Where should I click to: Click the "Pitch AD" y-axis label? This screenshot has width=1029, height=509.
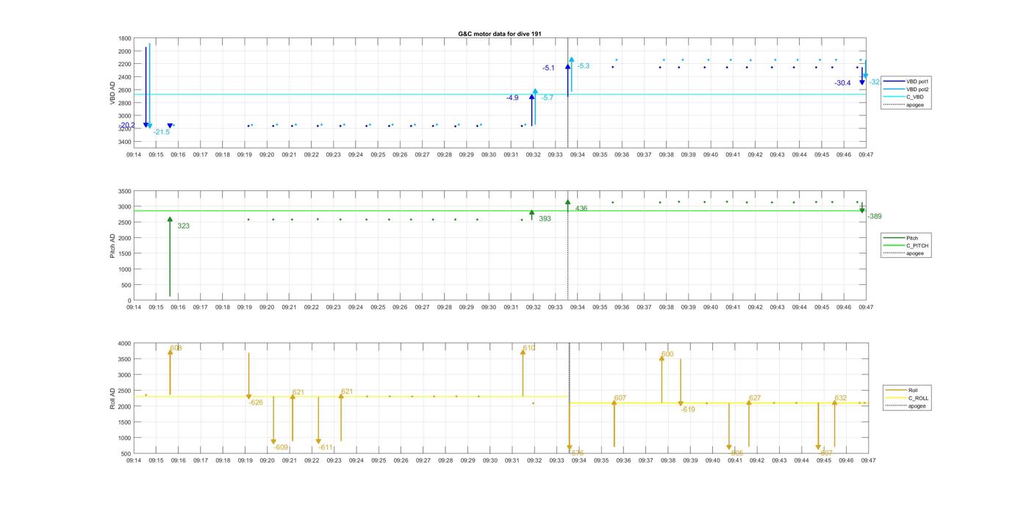coord(112,245)
